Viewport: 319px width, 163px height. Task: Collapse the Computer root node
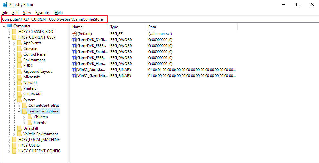(4, 26)
